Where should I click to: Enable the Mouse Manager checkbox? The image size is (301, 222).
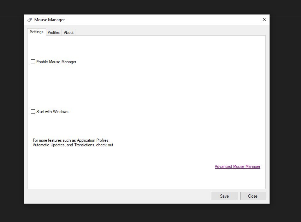pos(33,62)
